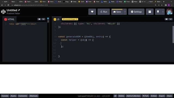
Task: Fold the generateDOM function code arrow
Action: point(57,37)
